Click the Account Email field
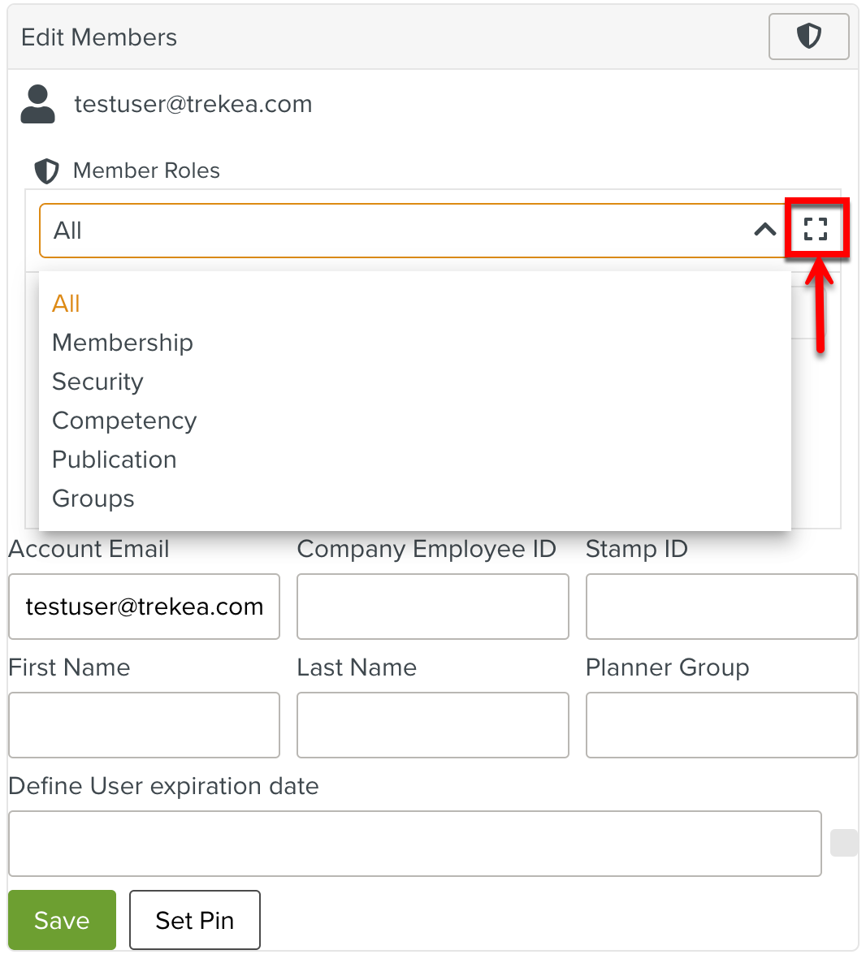 [x=144, y=607]
